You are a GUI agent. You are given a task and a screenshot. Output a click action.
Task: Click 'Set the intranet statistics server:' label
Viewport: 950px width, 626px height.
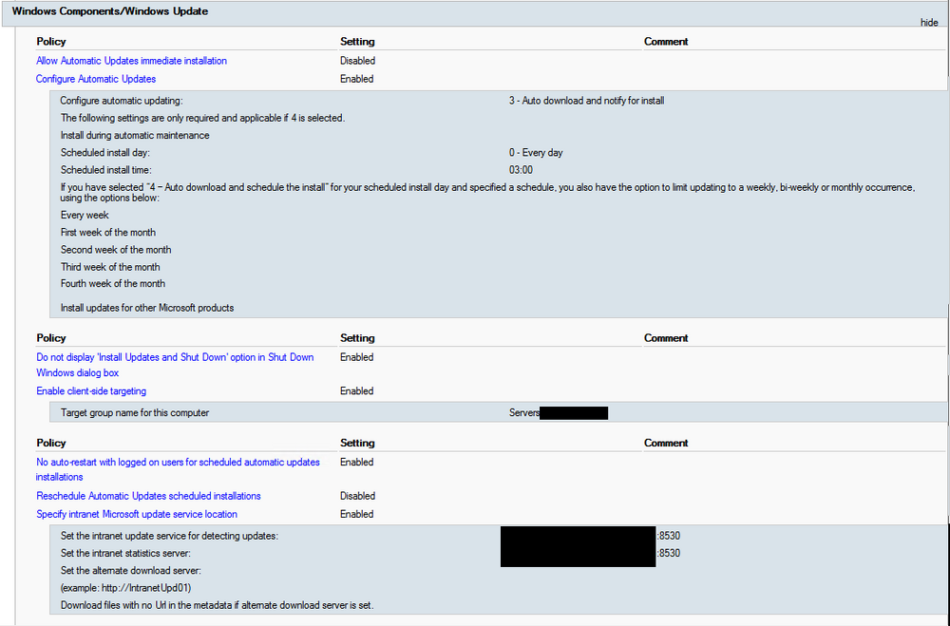[x=125, y=553]
